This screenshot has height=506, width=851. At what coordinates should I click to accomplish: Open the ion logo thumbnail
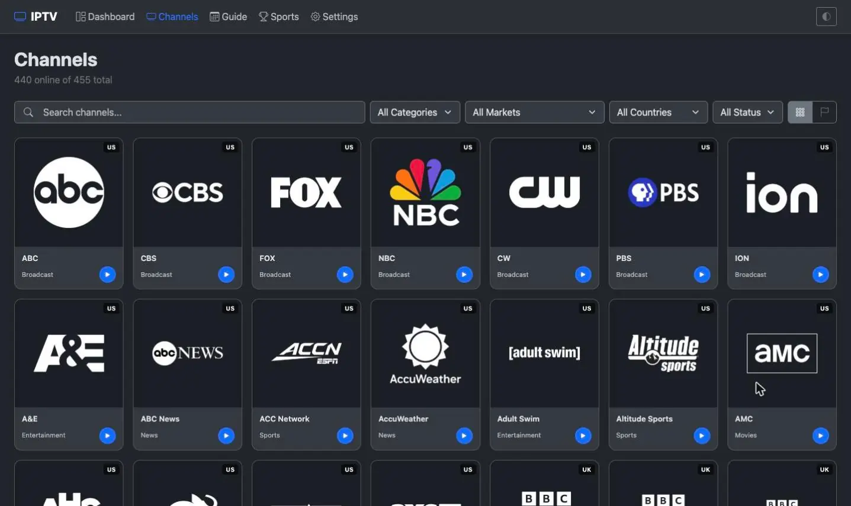click(782, 192)
